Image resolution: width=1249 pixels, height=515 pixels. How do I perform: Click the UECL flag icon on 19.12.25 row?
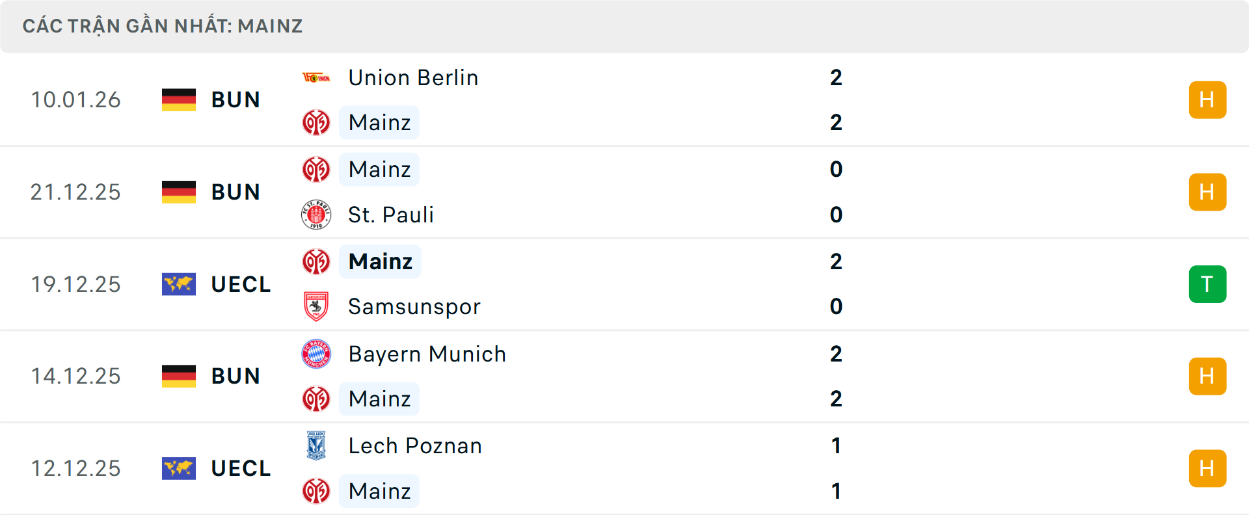(179, 284)
